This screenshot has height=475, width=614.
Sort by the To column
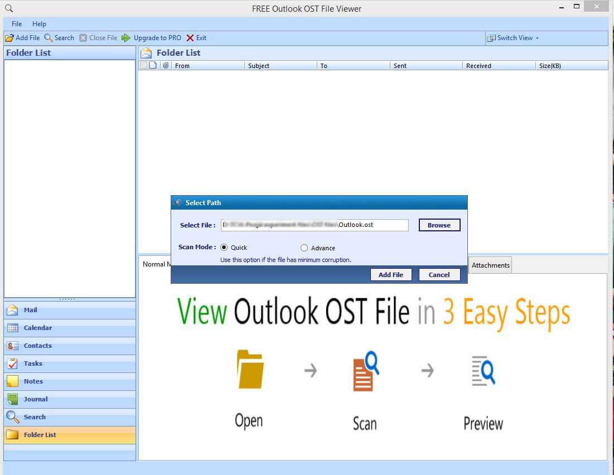[354, 66]
